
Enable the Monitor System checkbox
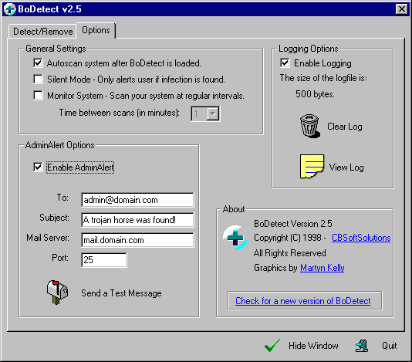coord(38,96)
